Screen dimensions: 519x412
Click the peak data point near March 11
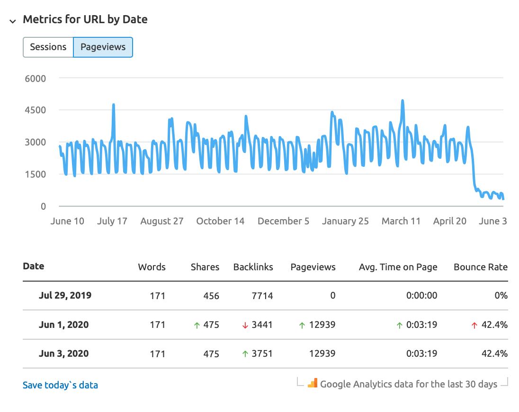pyautogui.click(x=403, y=100)
